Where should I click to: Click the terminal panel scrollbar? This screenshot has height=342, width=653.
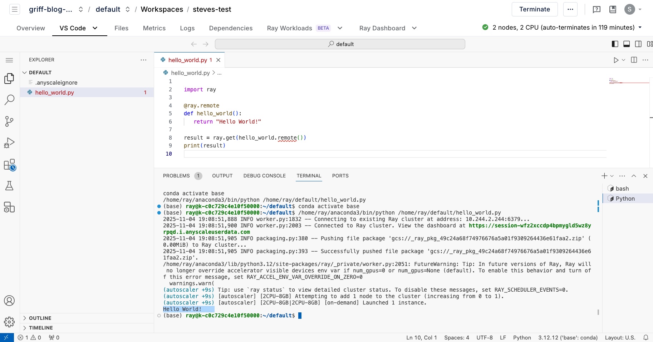pos(598,312)
